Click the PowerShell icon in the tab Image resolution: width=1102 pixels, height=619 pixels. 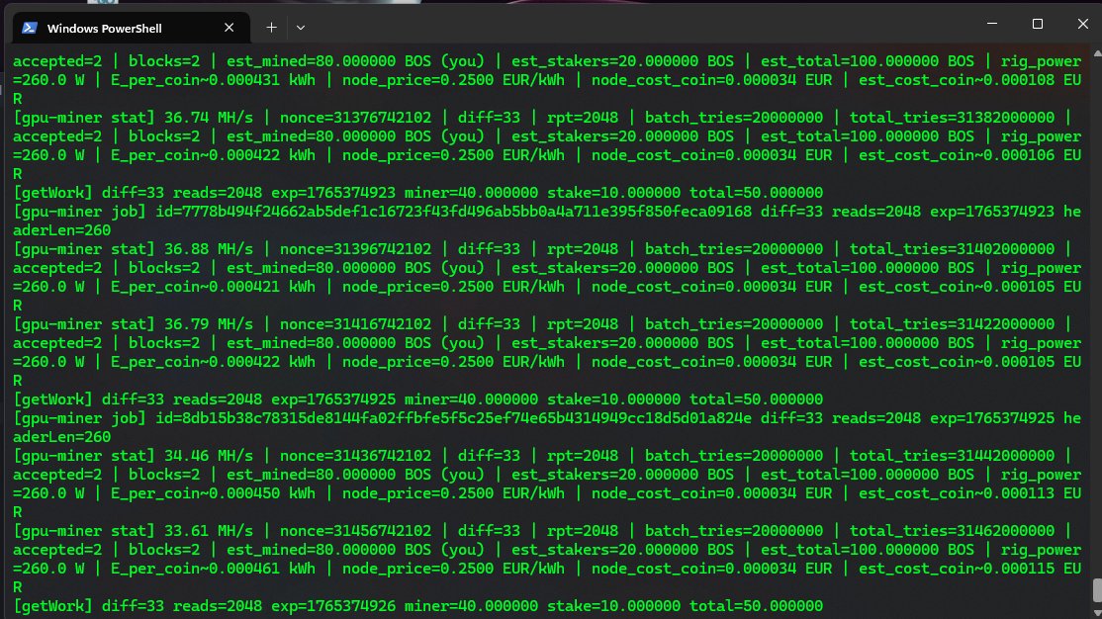click(x=30, y=28)
